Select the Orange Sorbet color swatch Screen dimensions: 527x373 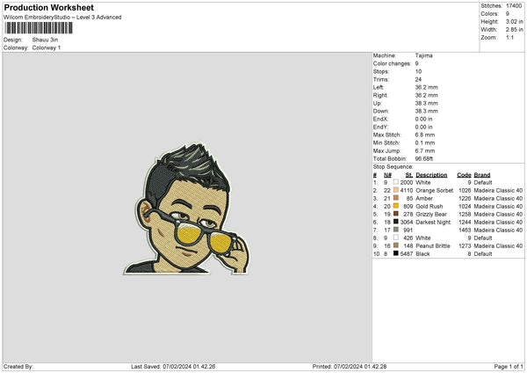[396, 190]
